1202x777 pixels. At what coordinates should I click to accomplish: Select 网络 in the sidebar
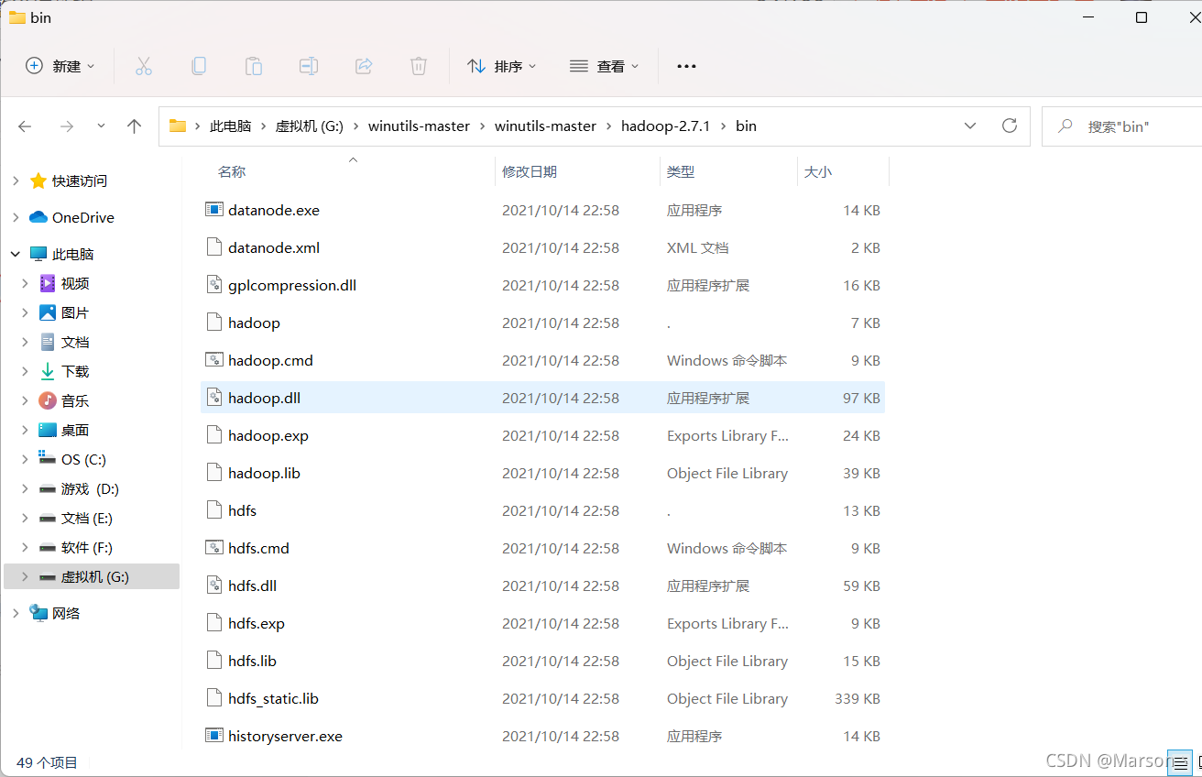(x=66, y=614)
